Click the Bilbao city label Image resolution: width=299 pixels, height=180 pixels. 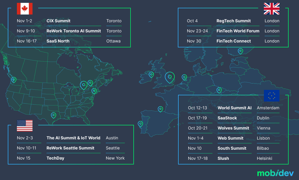[263, 148]
